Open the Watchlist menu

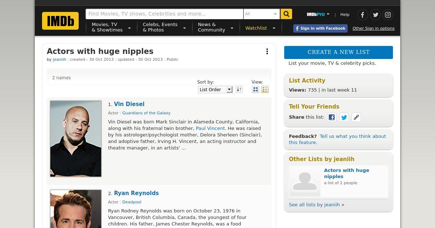tap(260, 28)
